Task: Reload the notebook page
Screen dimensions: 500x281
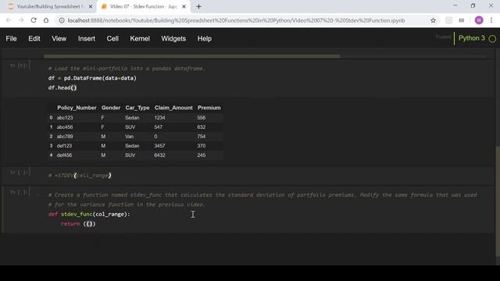Action: [34, 20]
